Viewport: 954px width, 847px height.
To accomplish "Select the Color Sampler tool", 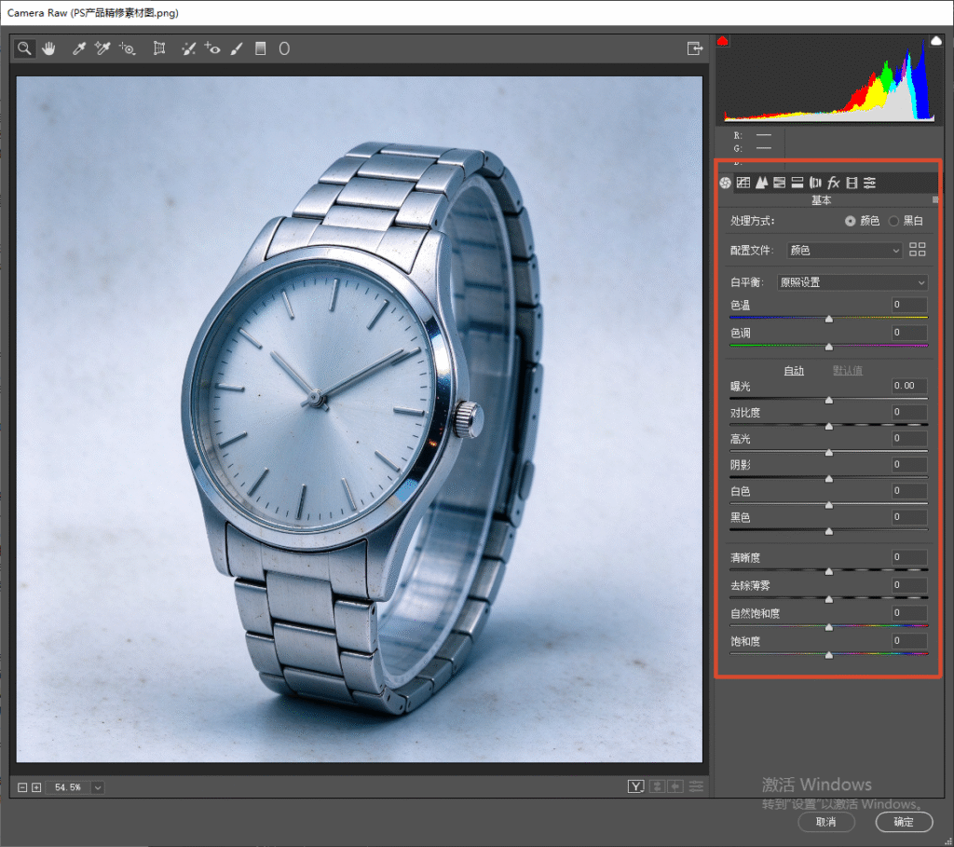I will (x=102, y=48).
